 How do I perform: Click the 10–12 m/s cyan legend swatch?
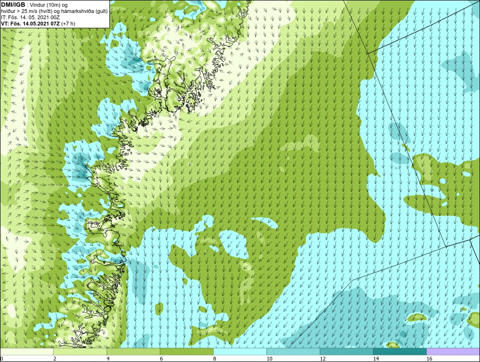coord(293,351)
